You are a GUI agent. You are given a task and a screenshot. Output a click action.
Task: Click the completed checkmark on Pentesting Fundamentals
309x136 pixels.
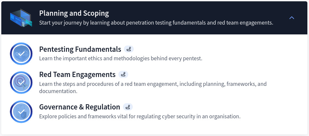21,54
